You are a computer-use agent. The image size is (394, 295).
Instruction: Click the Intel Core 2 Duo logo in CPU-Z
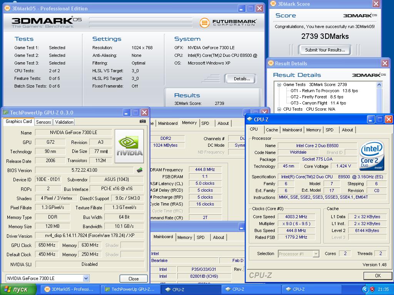pos(372,155)
